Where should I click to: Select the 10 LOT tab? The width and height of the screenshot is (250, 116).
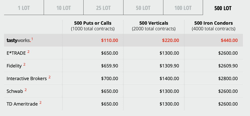point(64,7)
